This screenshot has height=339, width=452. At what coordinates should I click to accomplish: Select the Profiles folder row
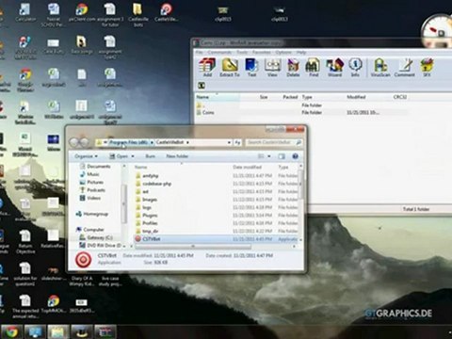pyautogui.click(x=216, y=223)
